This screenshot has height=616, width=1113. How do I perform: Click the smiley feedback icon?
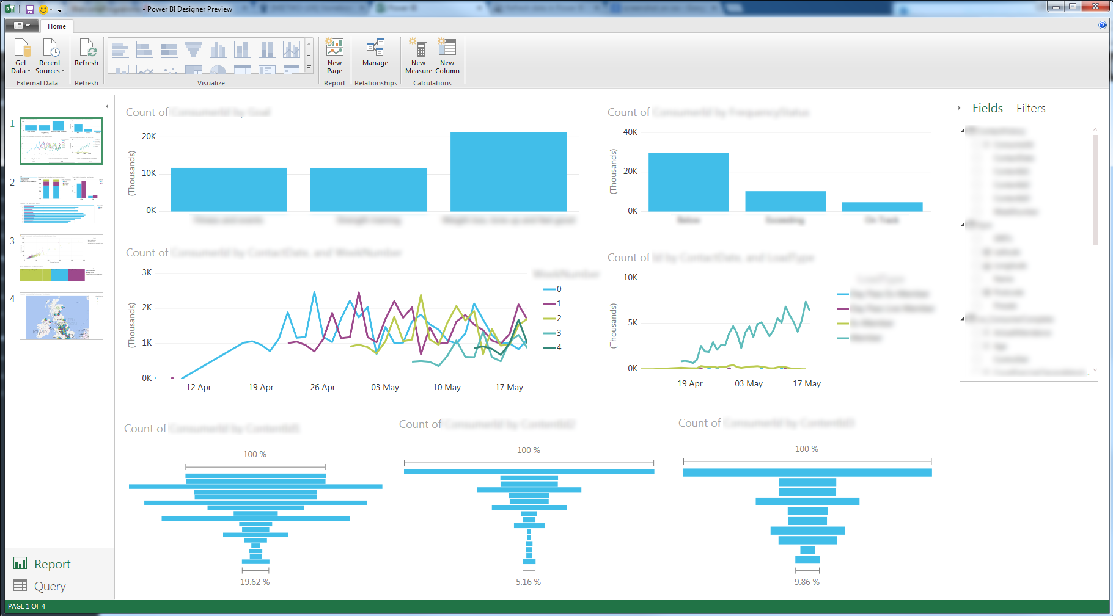(x=43, y=9)
